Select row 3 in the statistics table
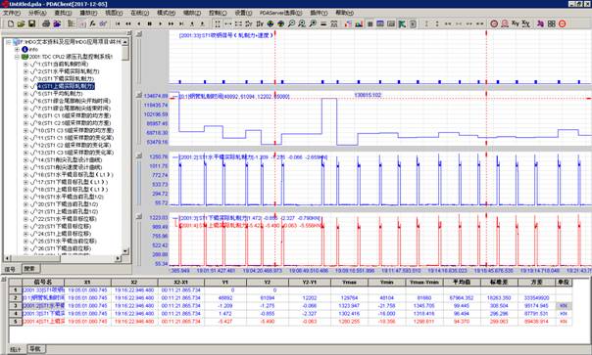 click(x=290, y=306)
